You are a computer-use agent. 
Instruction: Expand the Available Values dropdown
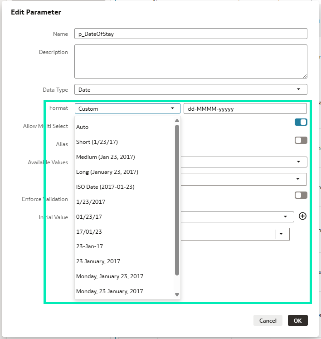[x=298, y=162]
